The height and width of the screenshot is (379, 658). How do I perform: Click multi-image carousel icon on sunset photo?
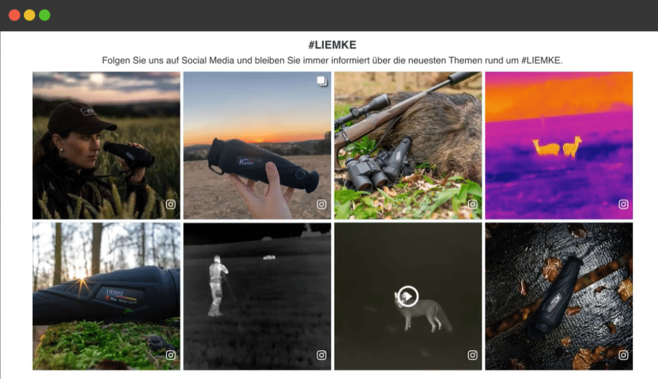pos(322,81)
